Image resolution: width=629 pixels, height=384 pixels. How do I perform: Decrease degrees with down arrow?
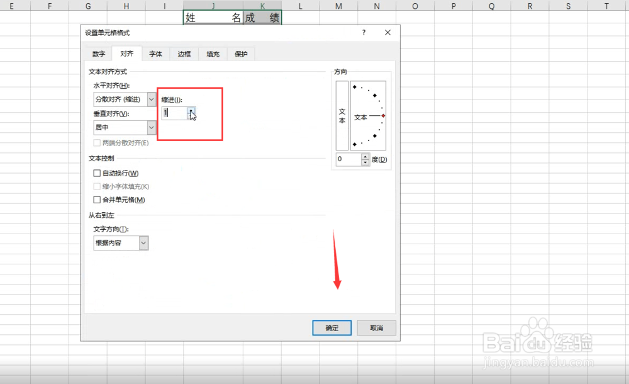[365, 162]
